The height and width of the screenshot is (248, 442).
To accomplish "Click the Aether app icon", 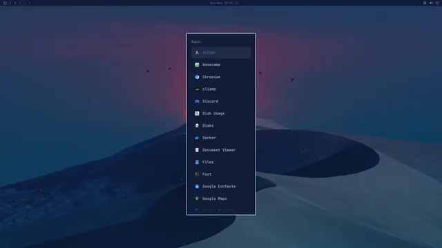I will (197, 52).
